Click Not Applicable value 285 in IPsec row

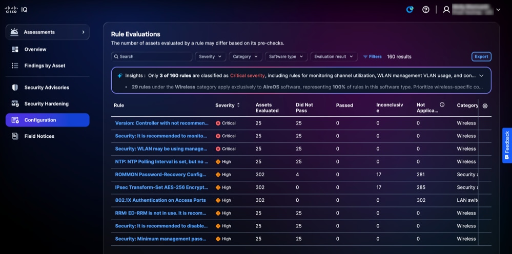tap(421, 187)
